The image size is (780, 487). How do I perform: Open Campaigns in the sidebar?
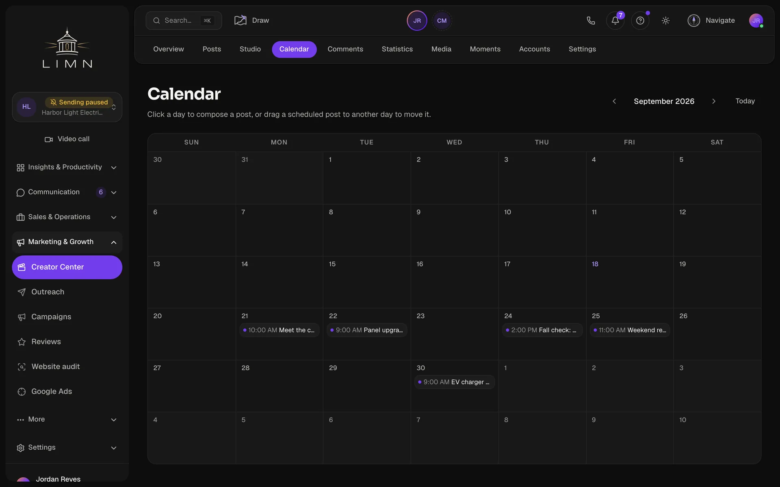pos(67,317)
